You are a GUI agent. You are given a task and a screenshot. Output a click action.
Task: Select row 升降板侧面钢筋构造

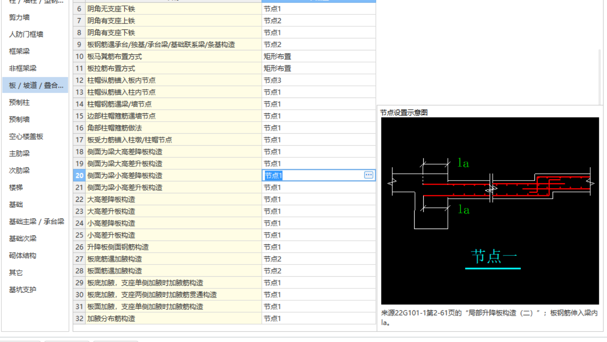[174, 247]
